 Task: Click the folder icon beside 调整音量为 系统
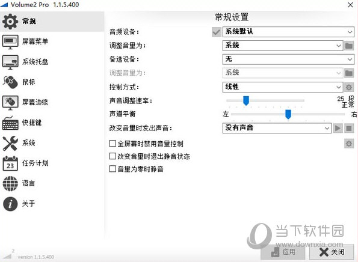click(349, 46)
